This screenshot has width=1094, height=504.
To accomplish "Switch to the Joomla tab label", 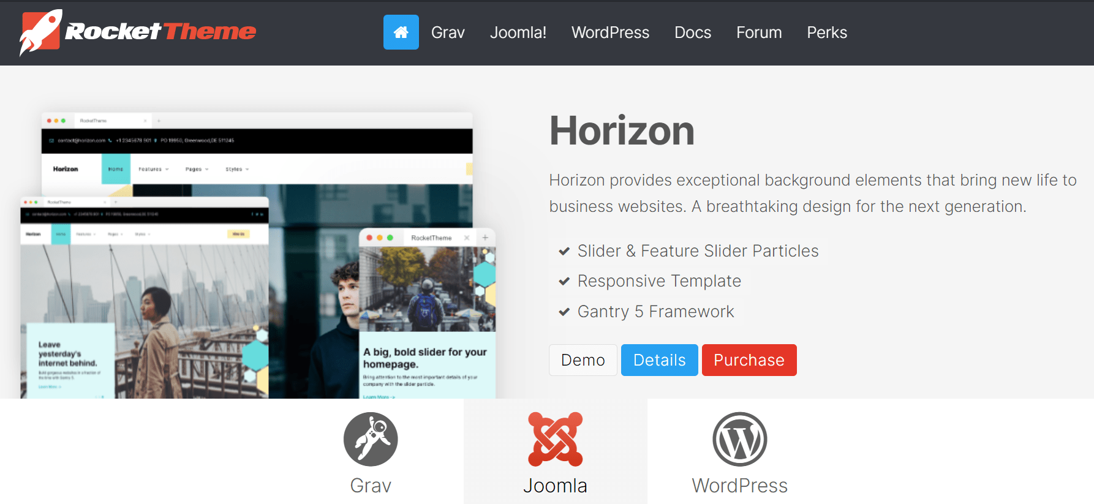I will tap(556, 486).
